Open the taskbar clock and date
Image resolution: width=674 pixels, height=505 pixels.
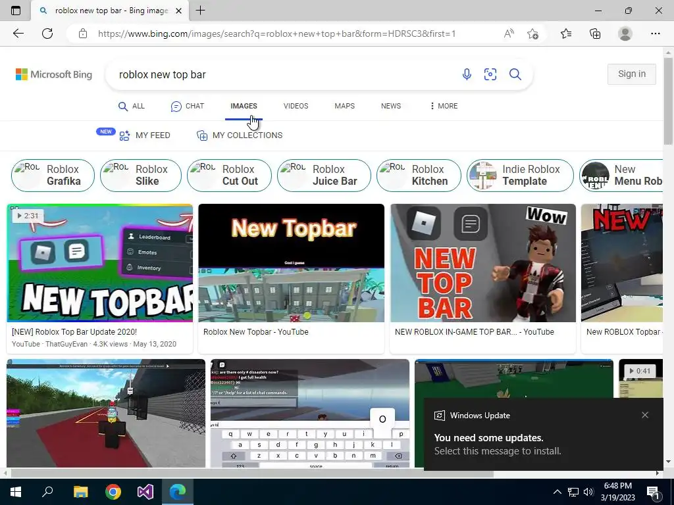617,492
